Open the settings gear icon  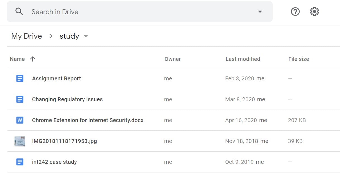314,12
